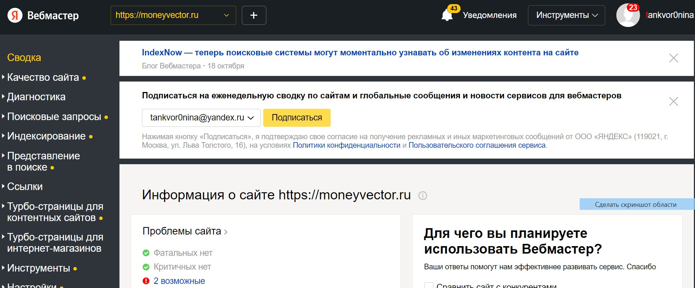Image resolution: width=695 pixels, height=288 pixels.
Task: Click the Критичных нет text
Action: point(182,267)
